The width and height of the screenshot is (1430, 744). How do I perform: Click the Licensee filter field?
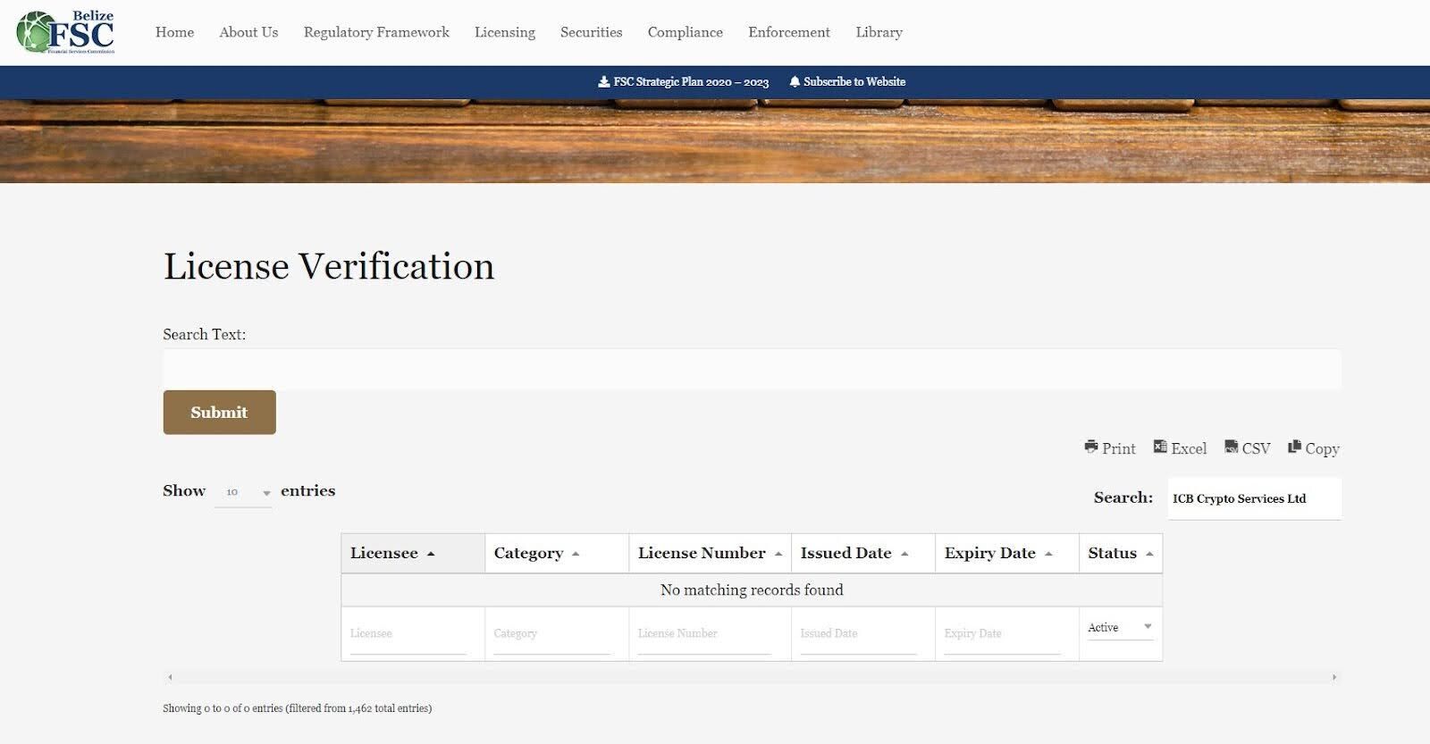(408, 634)
